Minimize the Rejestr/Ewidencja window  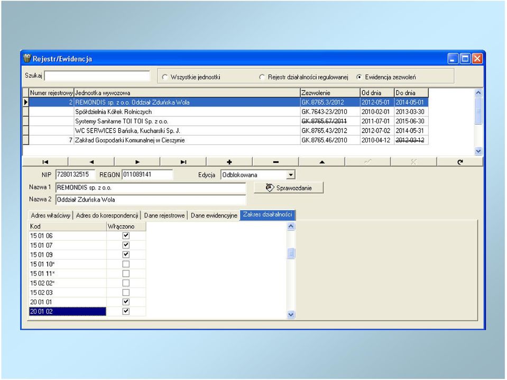click(453, 59)
